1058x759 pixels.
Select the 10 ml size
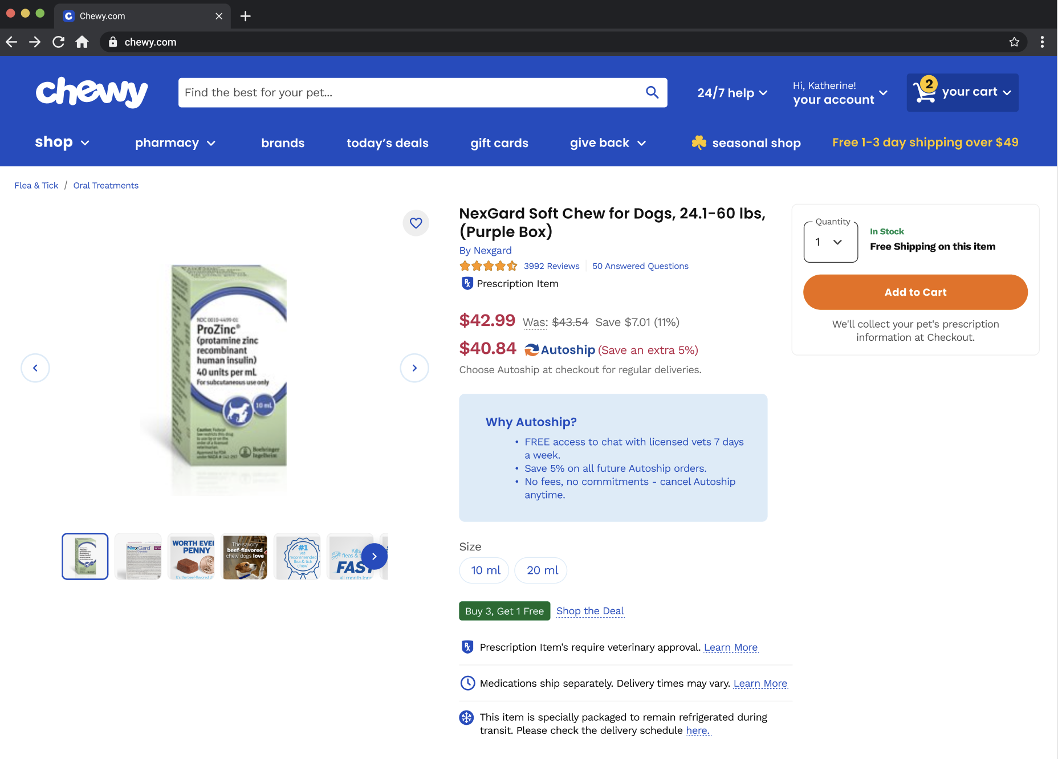[x=485, y=570]
